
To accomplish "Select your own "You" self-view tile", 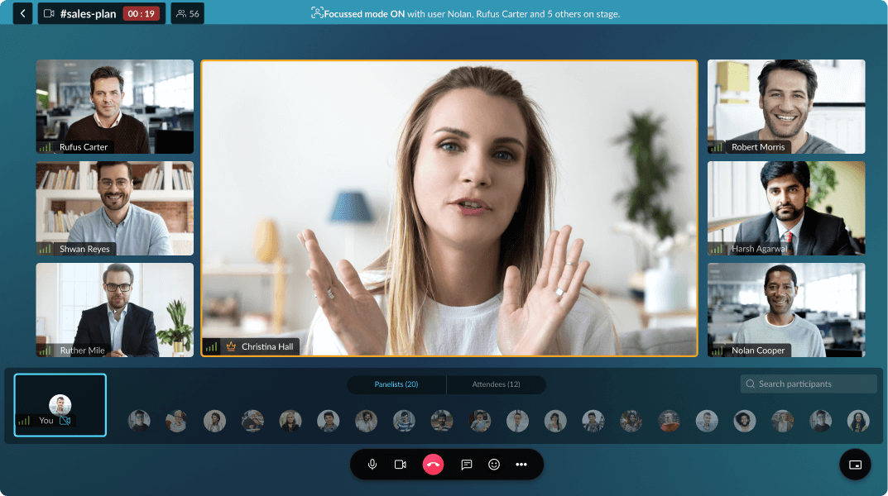I will click(x=60, y=405).
